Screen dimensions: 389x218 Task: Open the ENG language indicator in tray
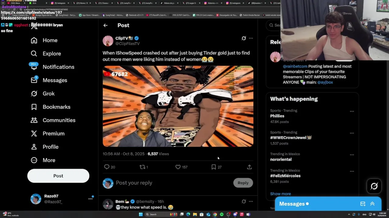[x=364, y=214]
